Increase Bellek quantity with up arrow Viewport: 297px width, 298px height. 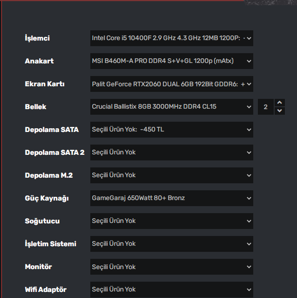[x=279, y=103]
